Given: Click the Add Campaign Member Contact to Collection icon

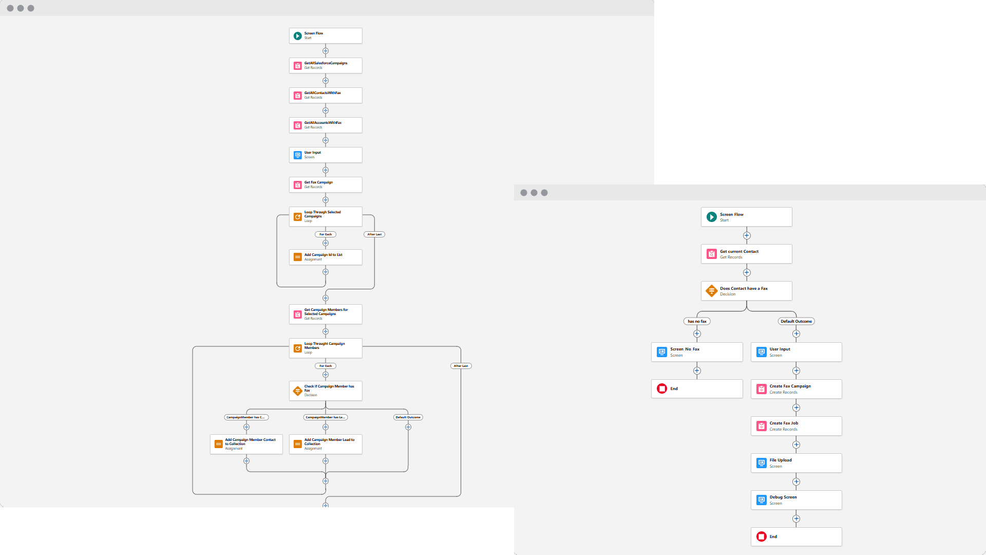Looking at the screenshot, I should tap(218, 444).
